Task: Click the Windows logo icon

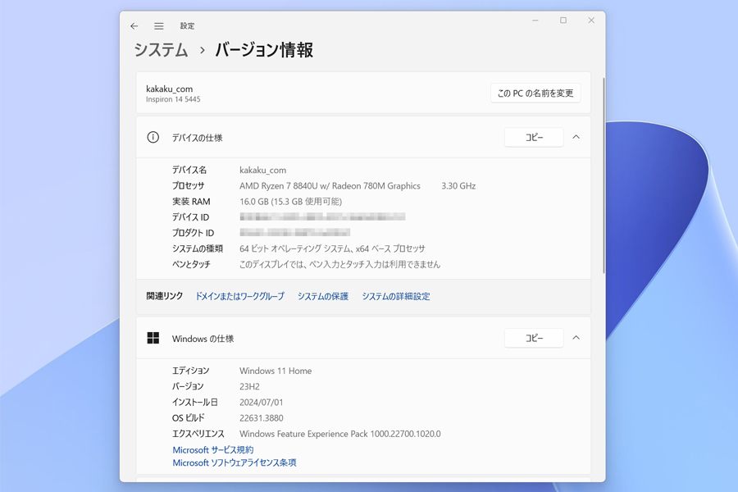Action: (x=153, y=338)
